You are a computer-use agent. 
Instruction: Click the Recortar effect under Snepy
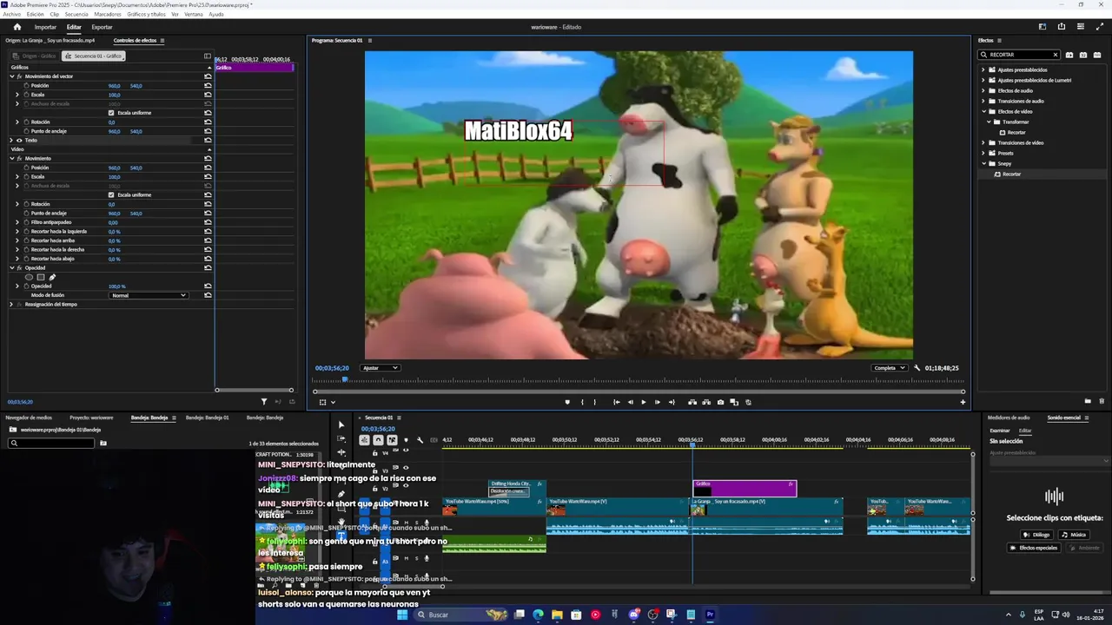[1011, 174]
